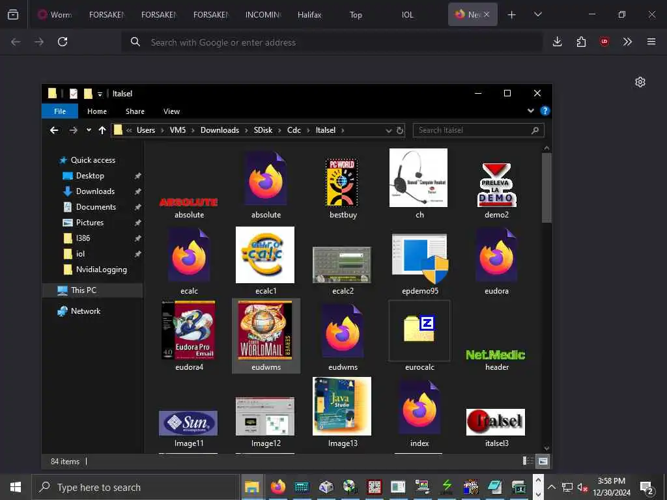Open the View ribbon tab

coord(171,111)
